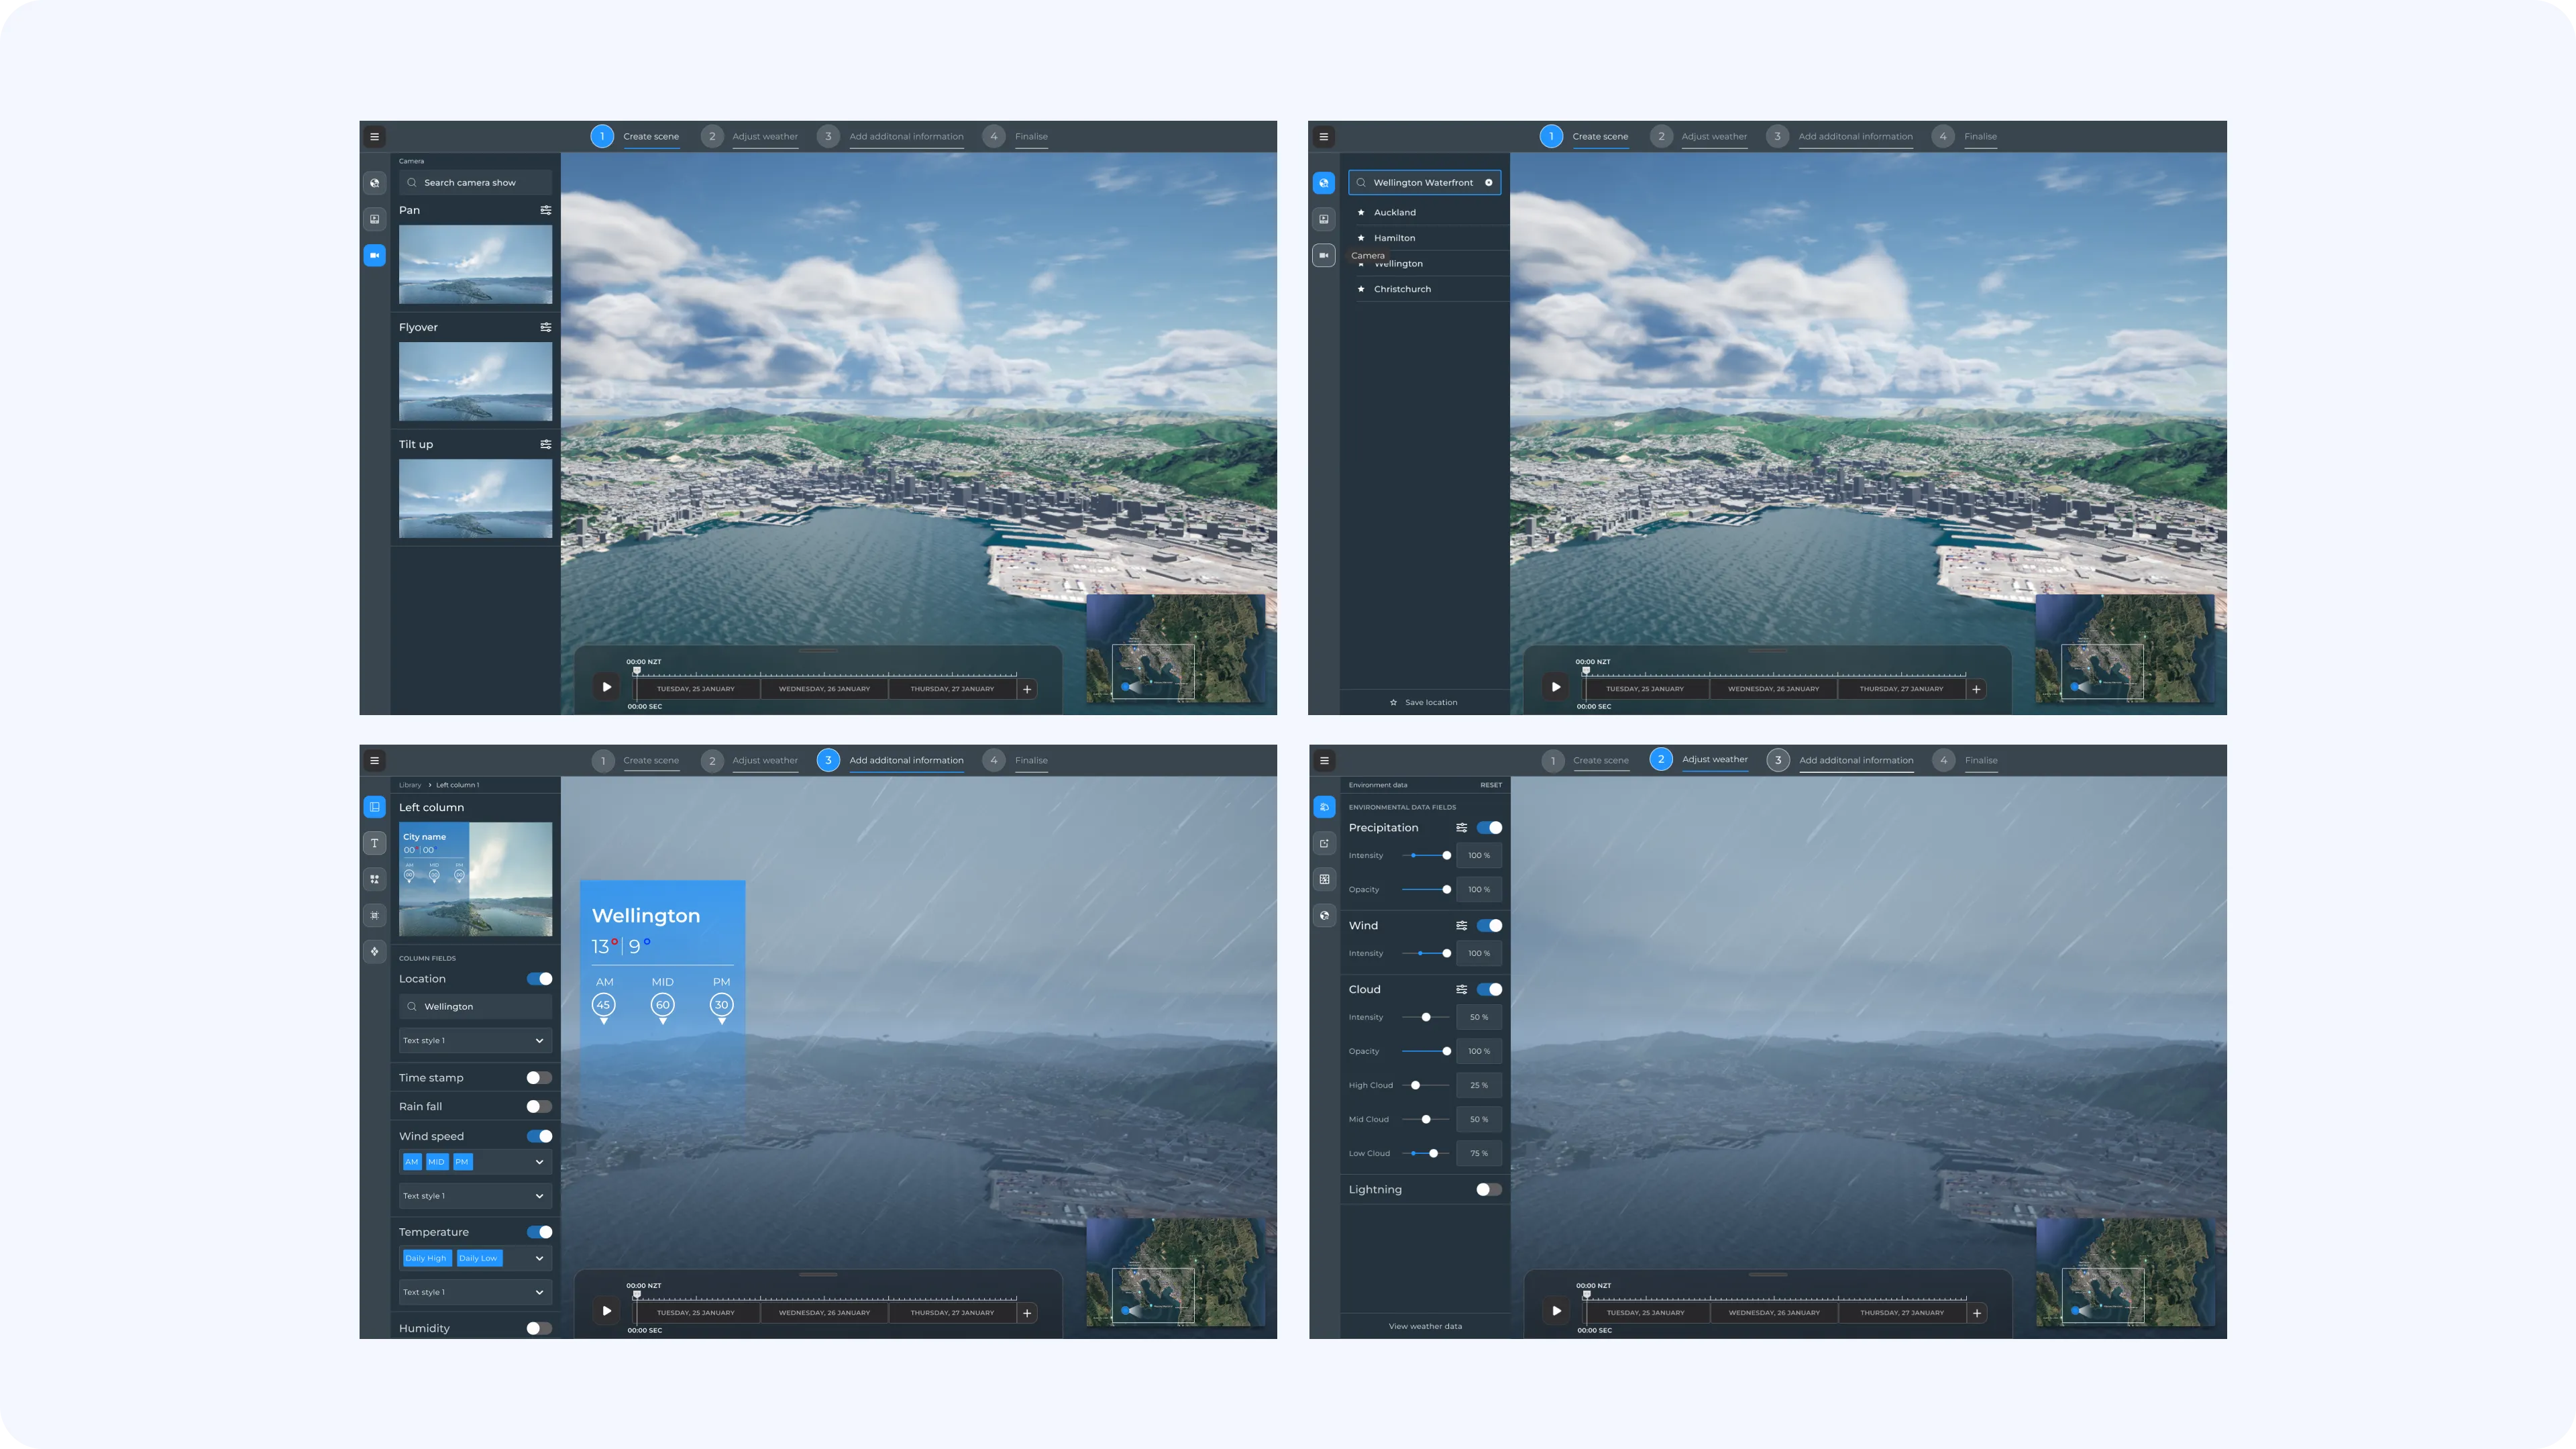Expand the Daily High Daily Low dropdown

pyautogui.click(x=539, y=1258)
